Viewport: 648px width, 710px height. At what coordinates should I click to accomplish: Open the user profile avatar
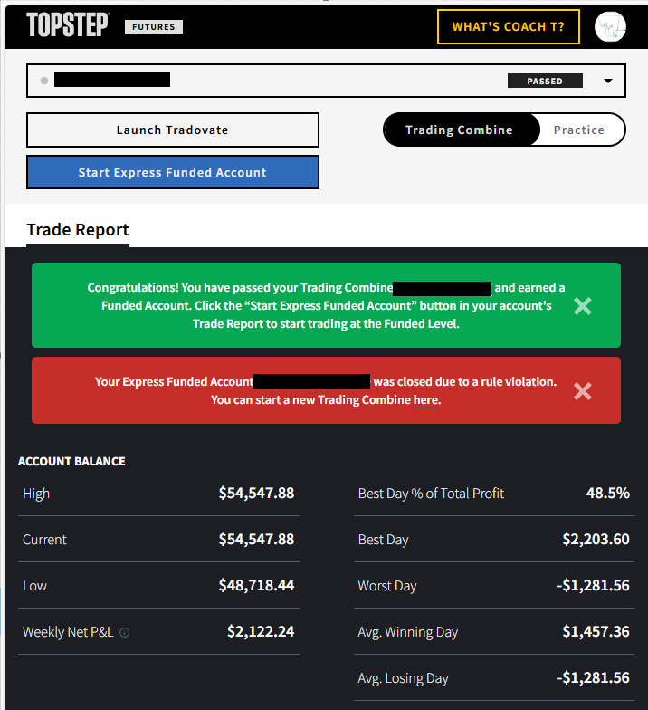tap(610, 27)
